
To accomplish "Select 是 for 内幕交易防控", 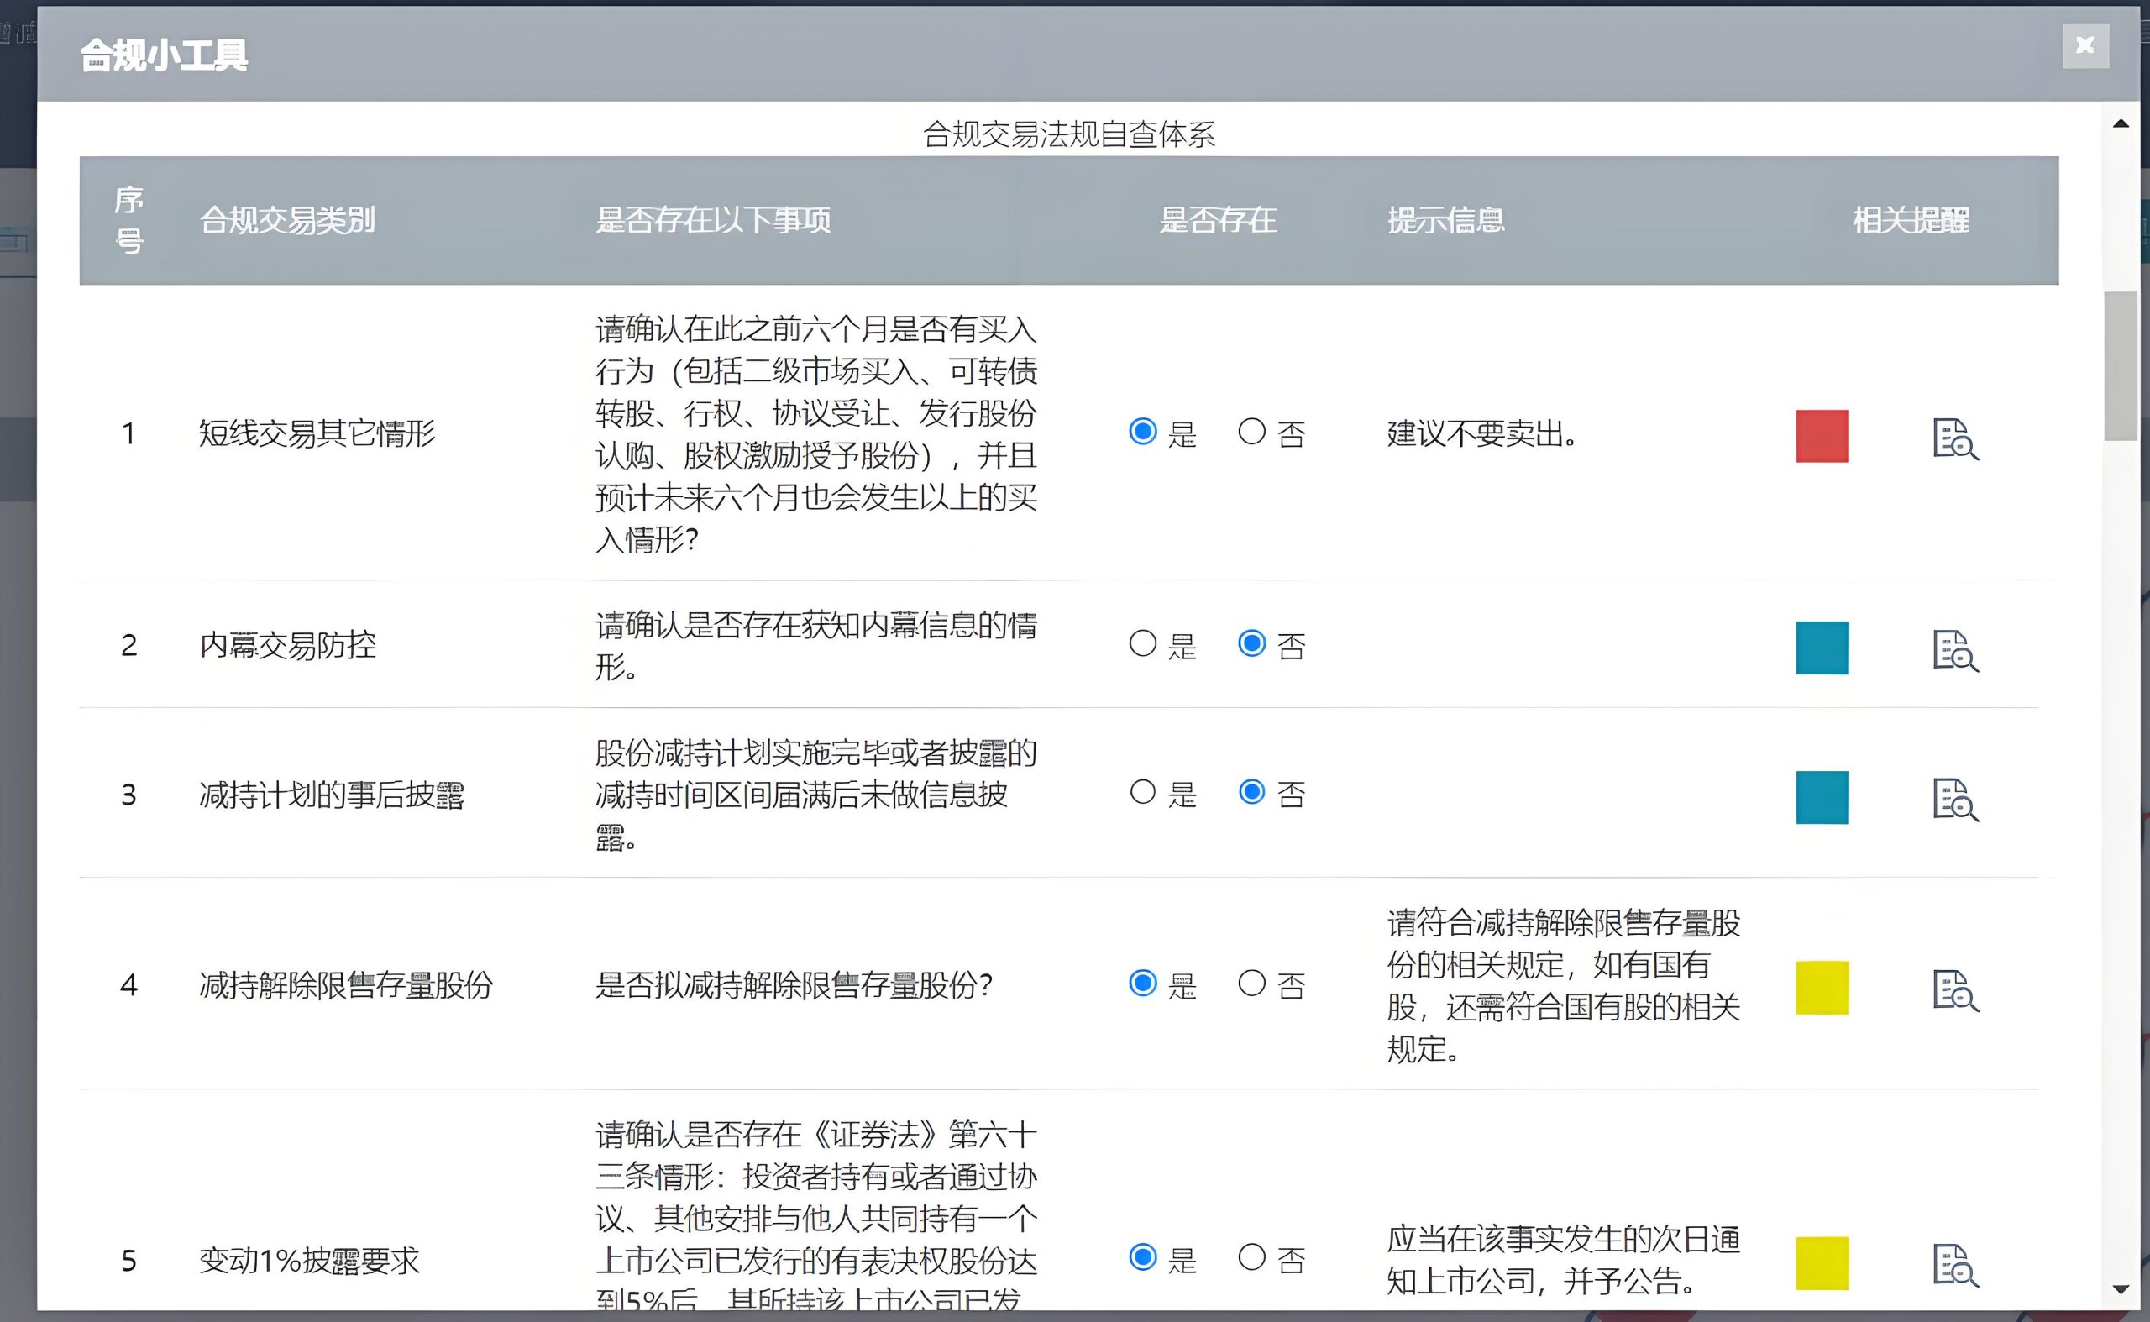I will tap(1143, 643).
